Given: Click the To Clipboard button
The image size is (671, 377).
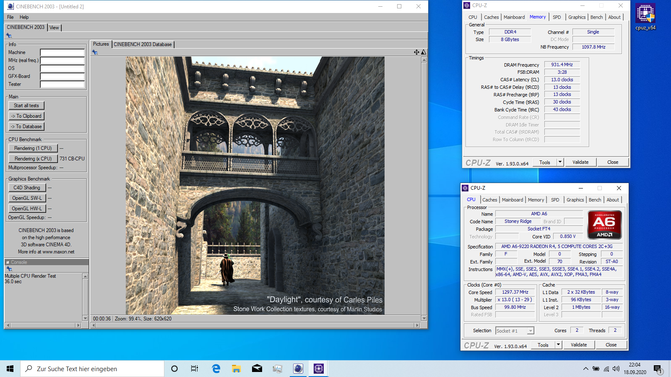Looking at the screenshot, I should [26, 116].
